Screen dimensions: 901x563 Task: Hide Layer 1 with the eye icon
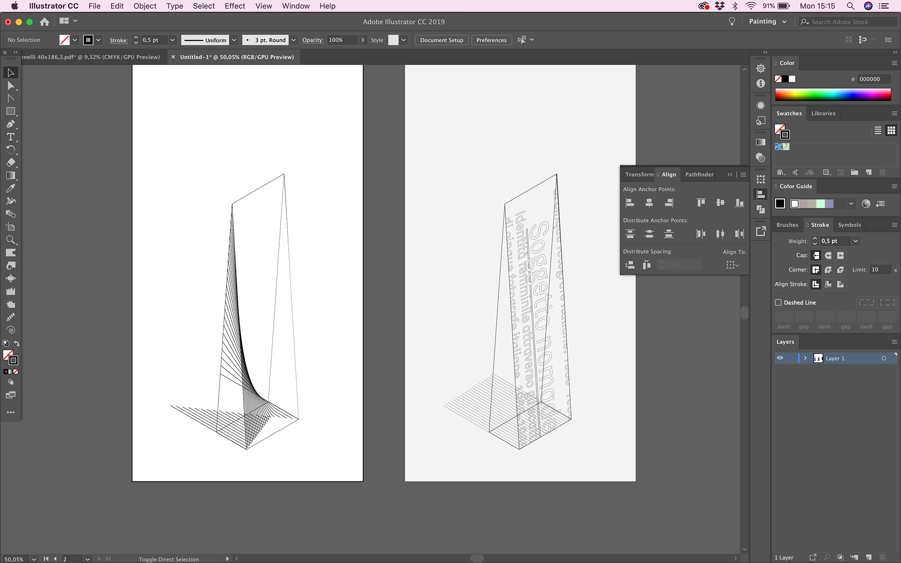780,358
